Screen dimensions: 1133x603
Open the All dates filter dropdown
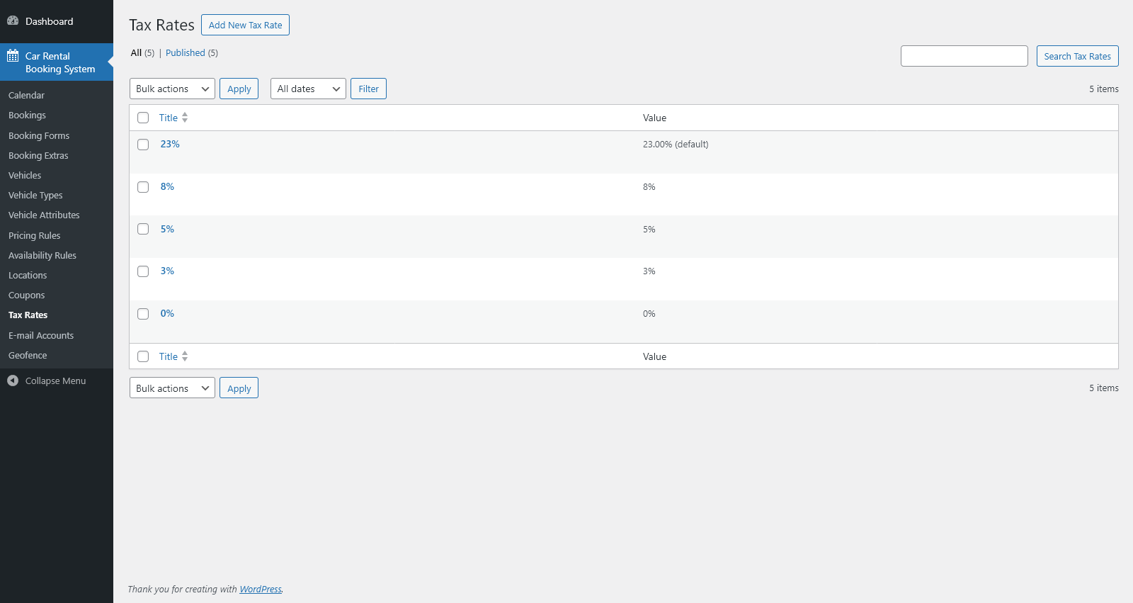tap(308, 89)
